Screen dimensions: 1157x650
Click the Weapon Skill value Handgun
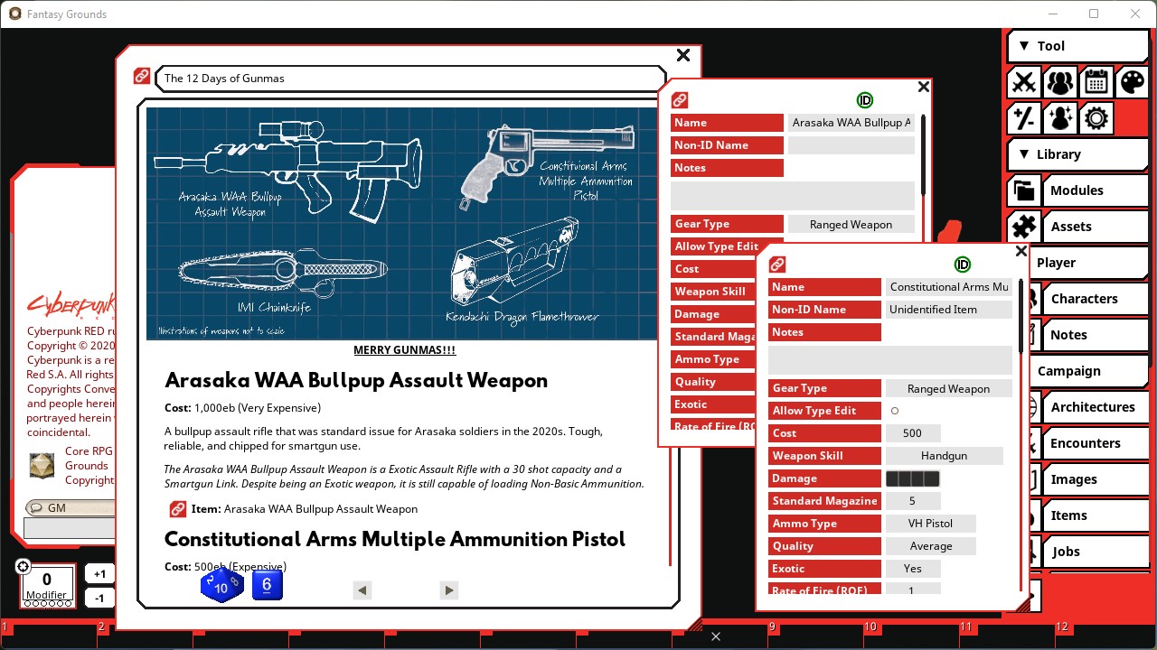pyautogui.click(x=945, y=456)
